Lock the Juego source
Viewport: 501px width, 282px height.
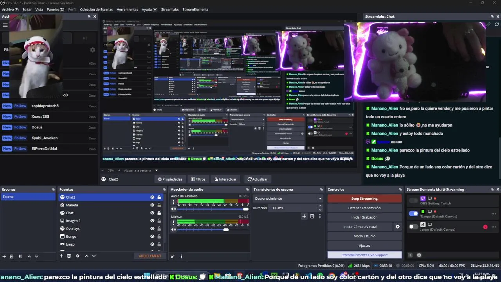pos(159,244)
